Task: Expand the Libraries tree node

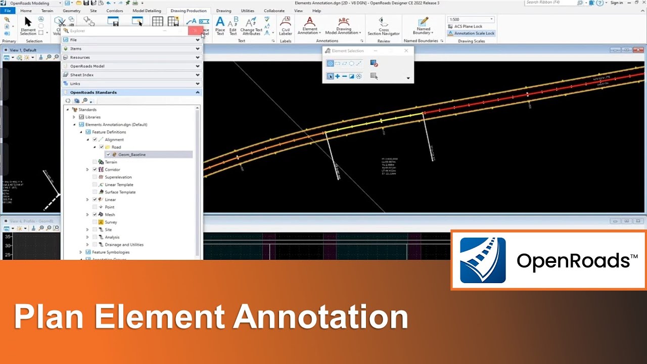Action: point(74,117)
